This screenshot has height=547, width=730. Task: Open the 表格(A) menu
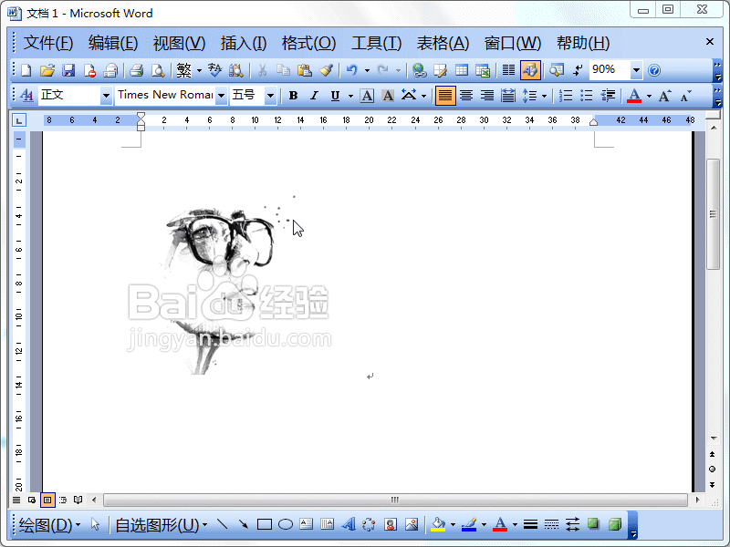(443, 43)
